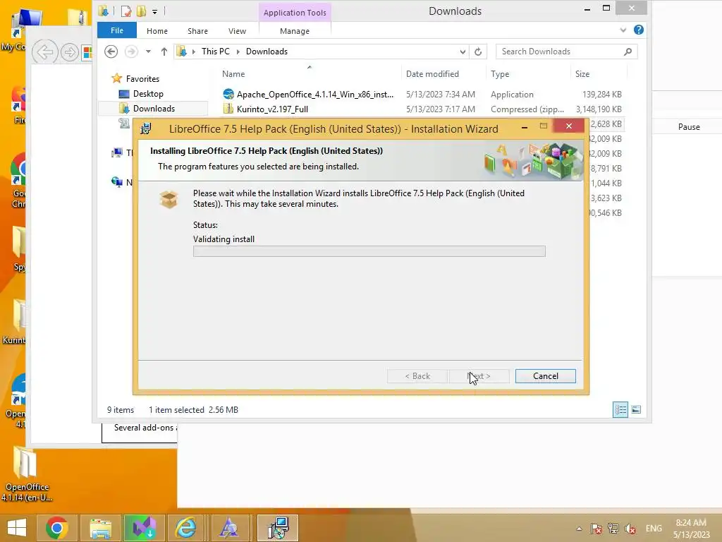This screenshot has height=542, width=722.
Task: Switch to details view layout icon
Action: tap(620, 409)
